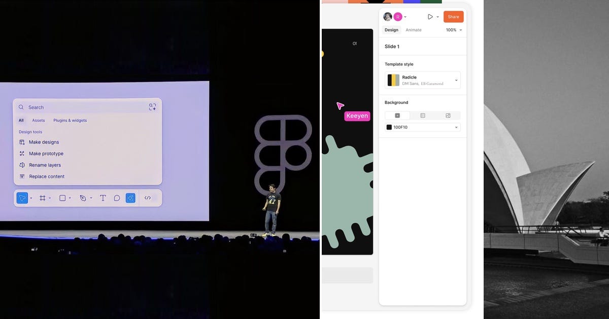Click the 100F10 background color swatch
The width and height of the screenshot is (609, 319).
pyautogui.click(x=389, y=127)
